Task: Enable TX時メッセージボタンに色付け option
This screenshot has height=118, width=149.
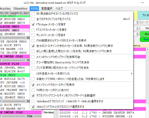Action: coord(33,90)
